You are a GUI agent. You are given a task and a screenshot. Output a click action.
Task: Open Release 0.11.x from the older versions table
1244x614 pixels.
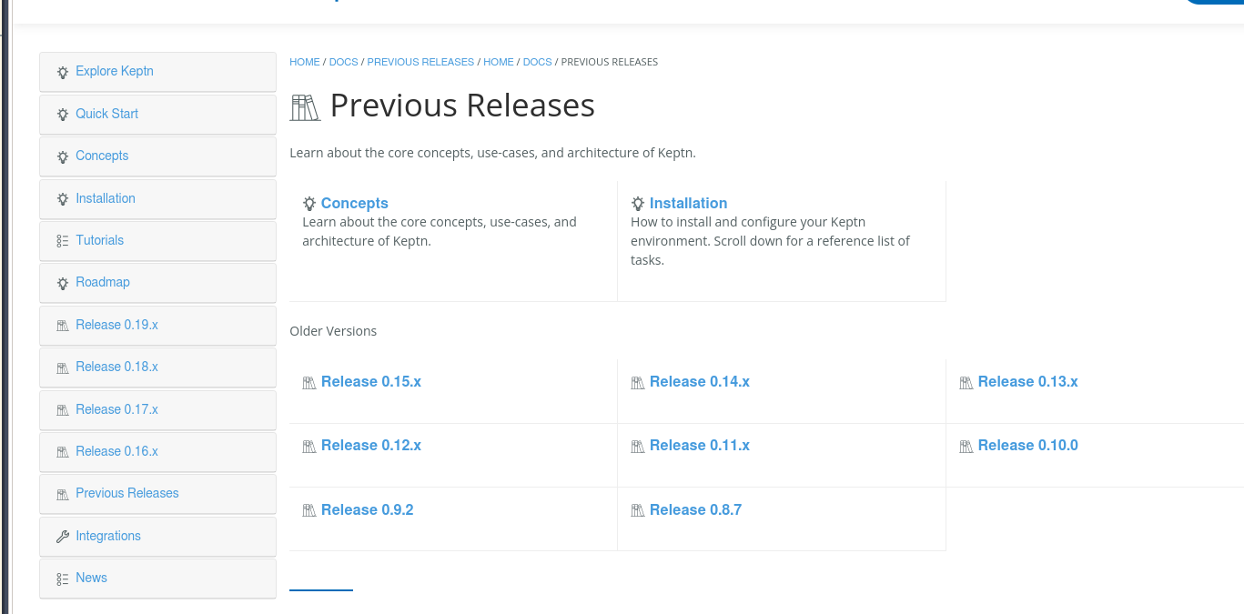[699, 446]
